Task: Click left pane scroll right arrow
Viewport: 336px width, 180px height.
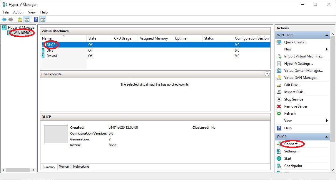Action: click(33, 170)
